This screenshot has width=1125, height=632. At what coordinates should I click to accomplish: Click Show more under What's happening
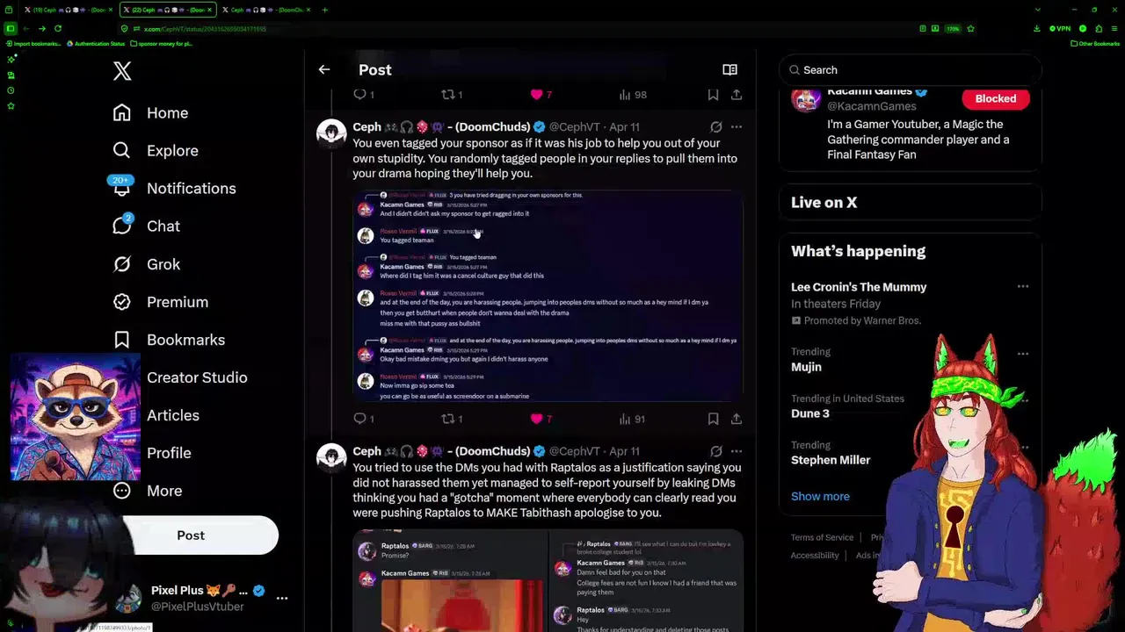pyautogui.click(x=820, y=496)
